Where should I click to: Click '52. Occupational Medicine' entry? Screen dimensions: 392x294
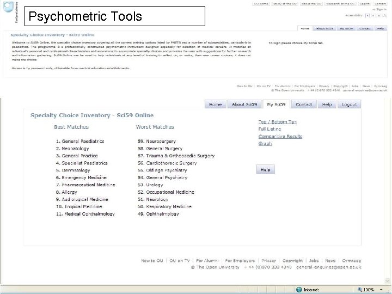(166, 192)
